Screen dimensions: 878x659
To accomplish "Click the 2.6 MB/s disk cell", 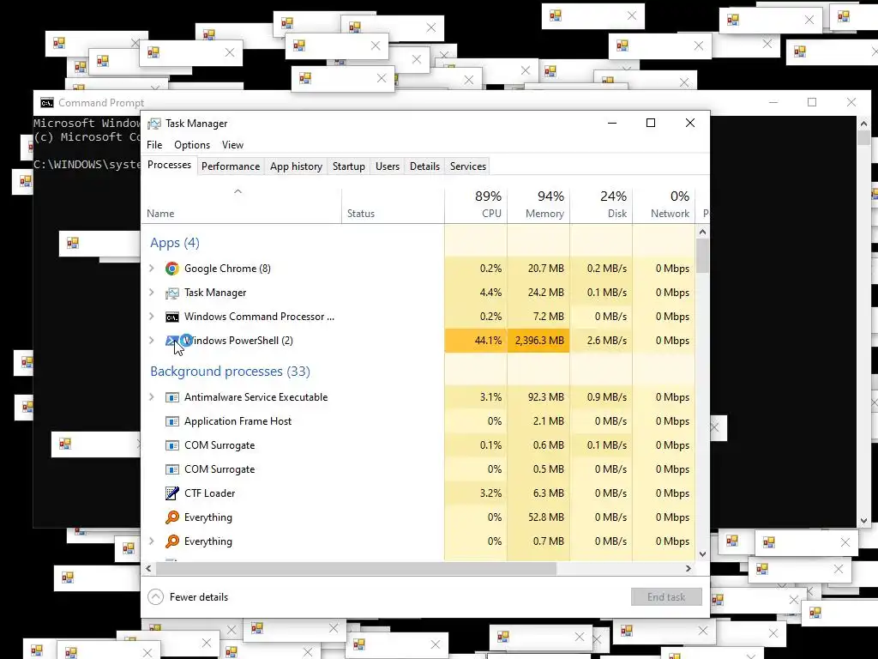I will click(601, 340).
